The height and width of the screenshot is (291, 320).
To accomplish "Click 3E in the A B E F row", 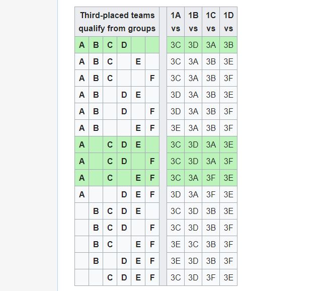I will click(x=176, y=128).
